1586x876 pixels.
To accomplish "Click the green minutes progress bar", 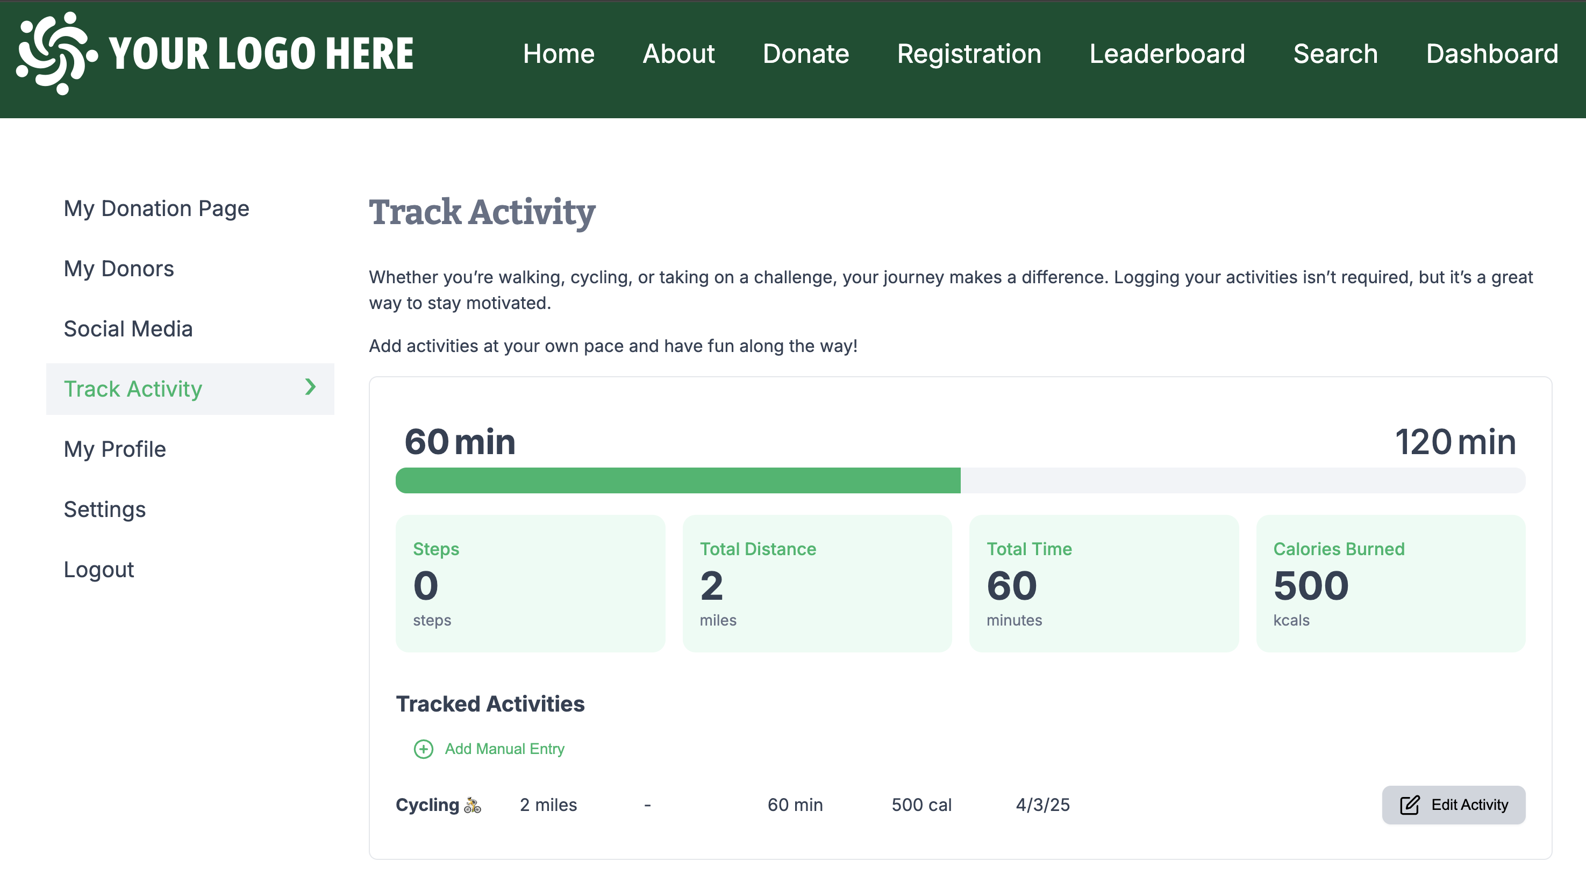I will [x=677, y=480].
